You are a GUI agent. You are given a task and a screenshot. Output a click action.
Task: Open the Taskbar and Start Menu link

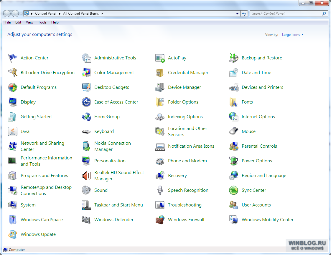click(x=119, y=205)
